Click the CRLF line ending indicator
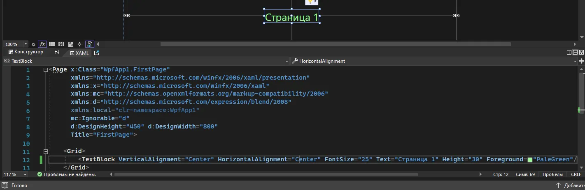The image size is (585, 190). point(576,174)
